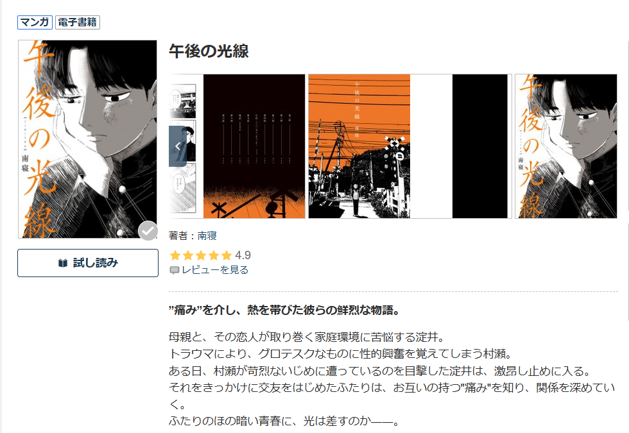View the dark table of contents preview
The width and height of the screenshot is (629, 433).
(254, 146)
